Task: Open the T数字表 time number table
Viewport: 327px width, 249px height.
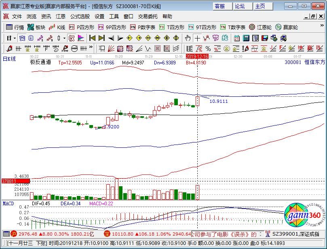Action: 233,27
